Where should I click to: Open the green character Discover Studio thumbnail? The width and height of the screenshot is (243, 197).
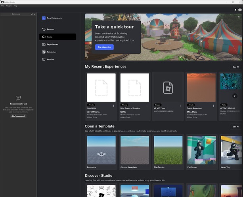202,191
